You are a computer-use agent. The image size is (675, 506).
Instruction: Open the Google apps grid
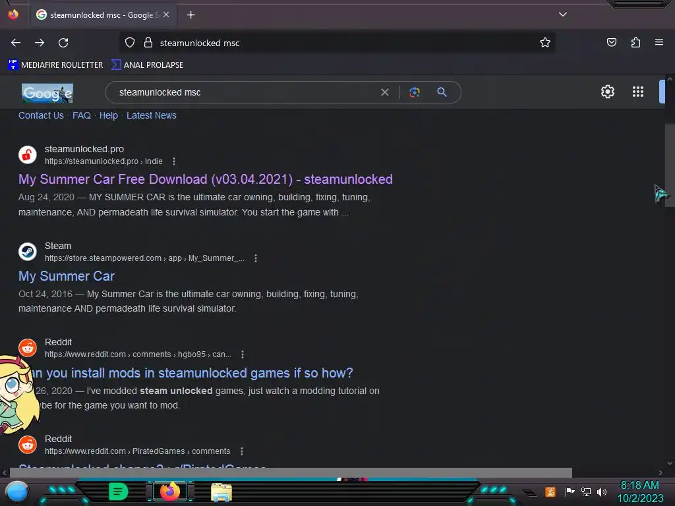[x=638, y=92]
